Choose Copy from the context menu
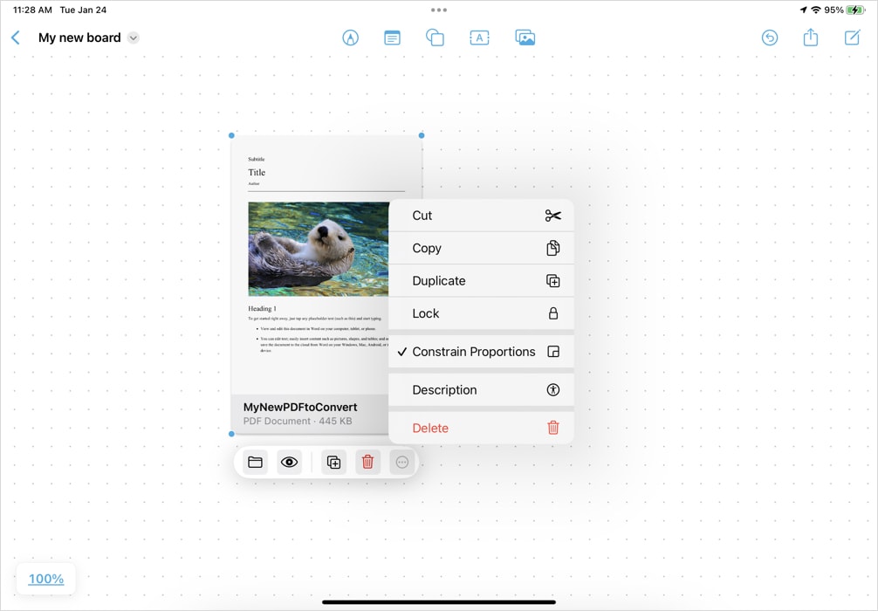This screenshot has height=611, width=878. point(481,248)
